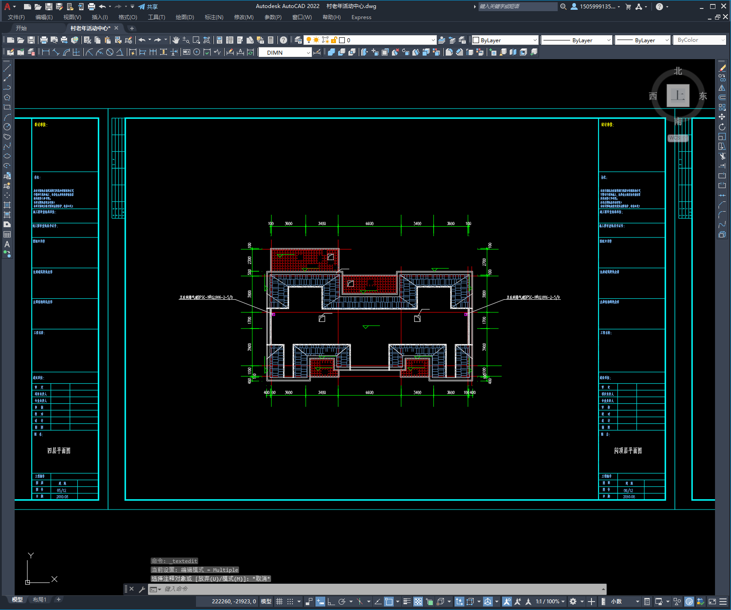
Task: Select the Angular dimension tool
Action: [120, 52]
